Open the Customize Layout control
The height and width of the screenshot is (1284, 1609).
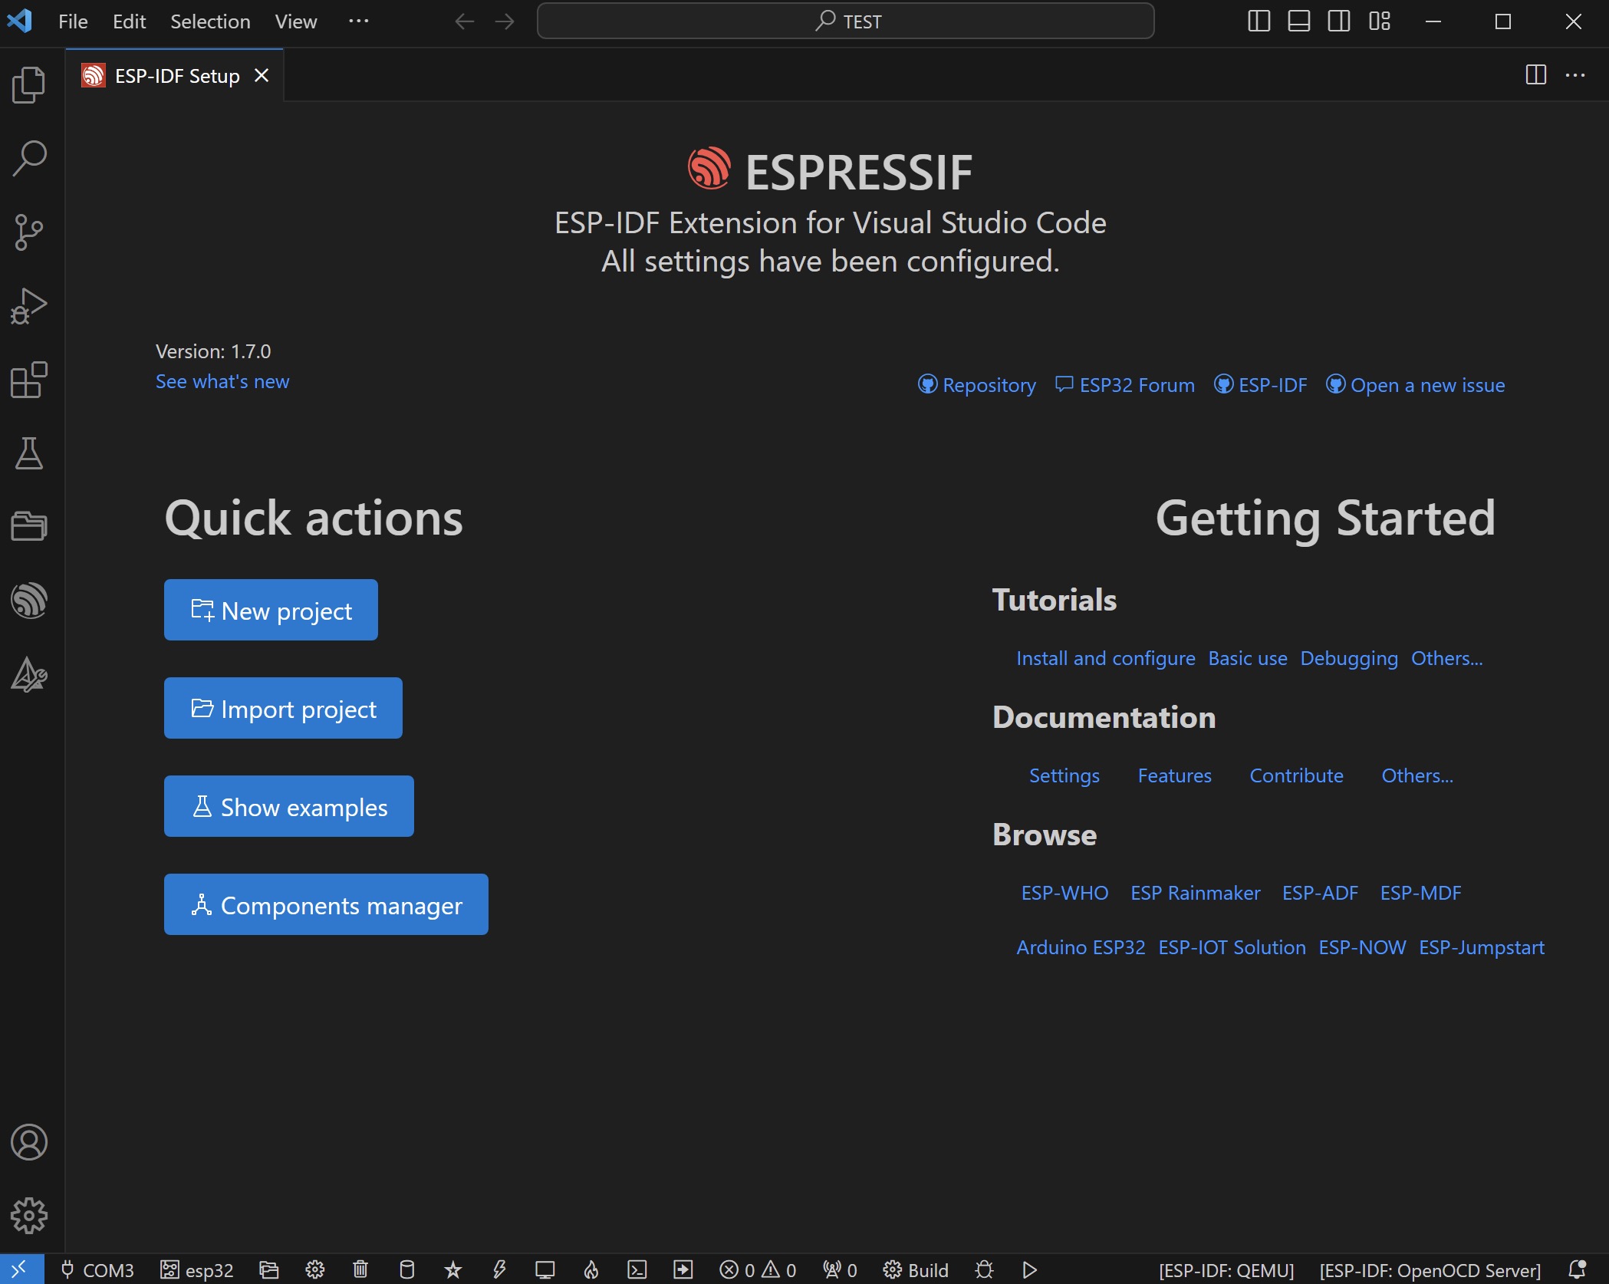point(1380,21)
